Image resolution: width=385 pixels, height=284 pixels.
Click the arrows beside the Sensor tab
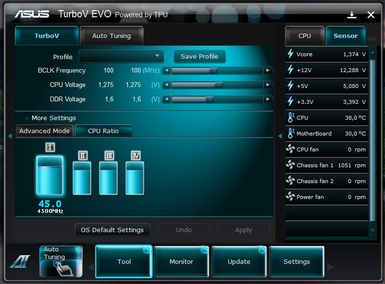click(372, 39)
